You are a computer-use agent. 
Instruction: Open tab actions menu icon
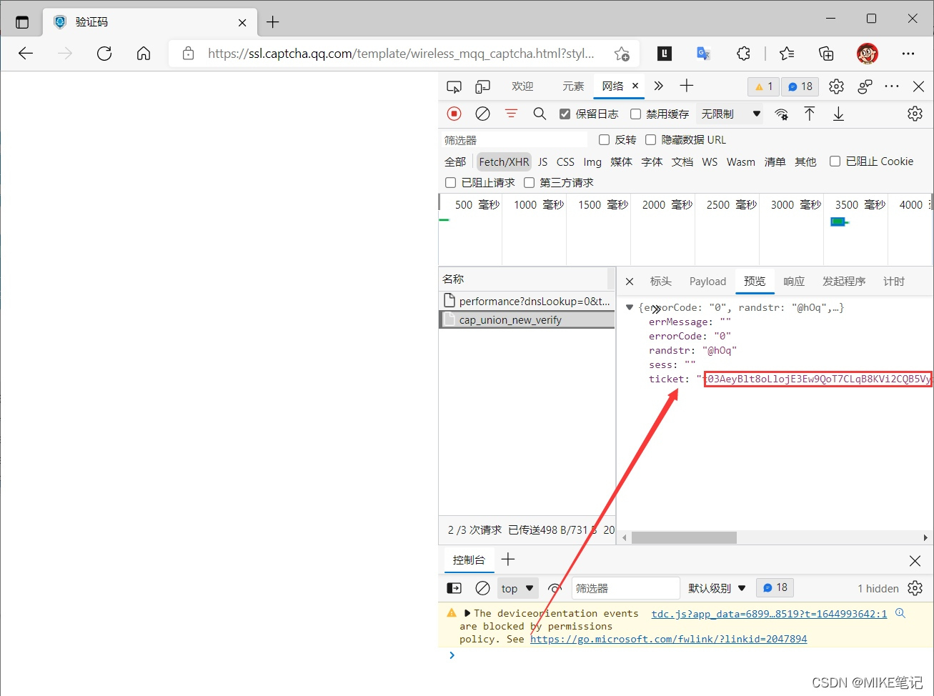pyautogui.click(x=22, y=22)
